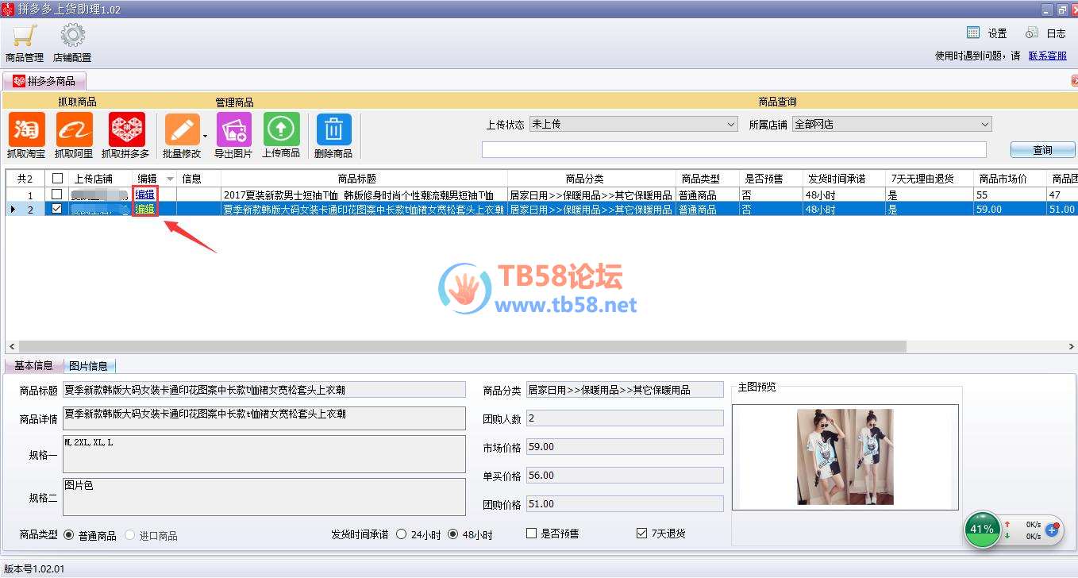Click the 市场价格 field showing 59.00
The image size is (1078, 578).
tap(625, 447)
